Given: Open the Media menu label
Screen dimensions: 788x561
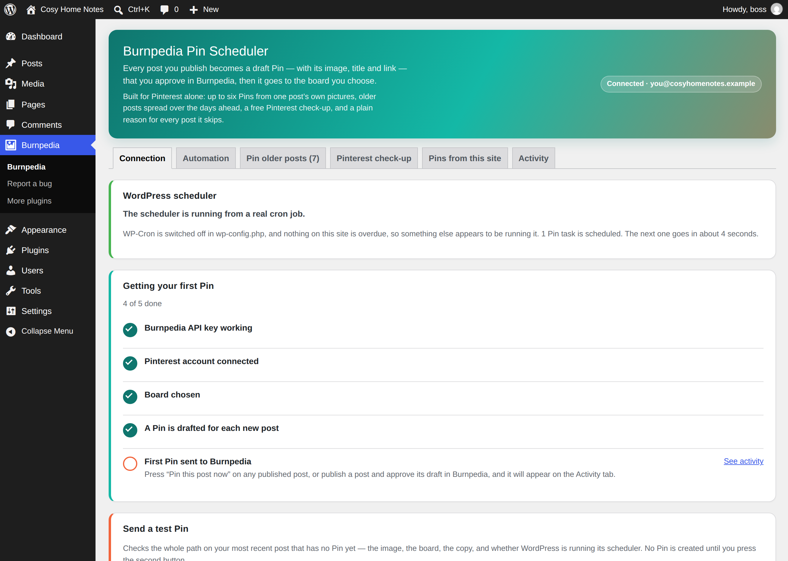Looking at the screenshot, I should pyautogui.click(x=33, y=84).
